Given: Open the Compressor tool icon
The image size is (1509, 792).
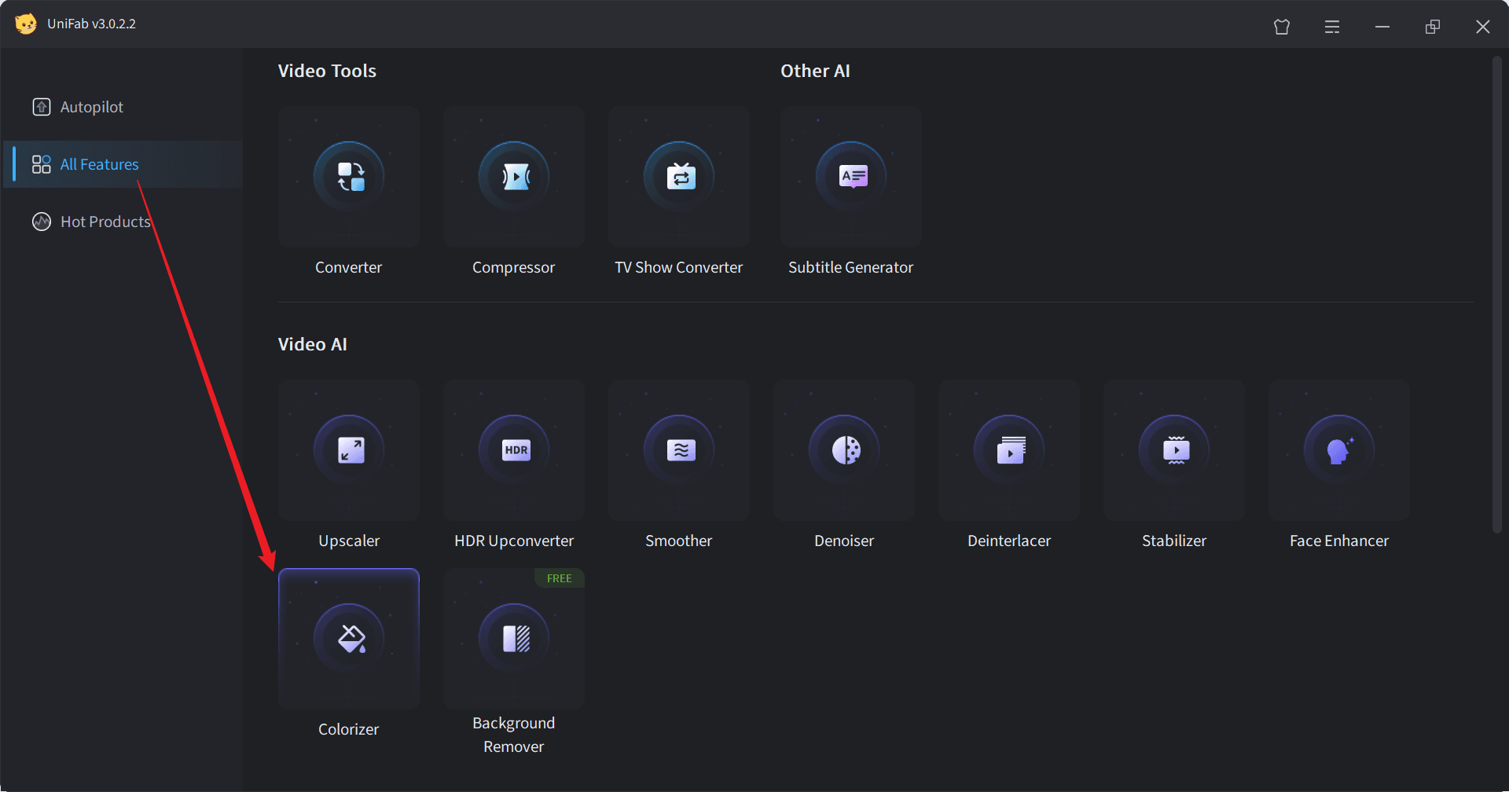Looking at the screenshot, I should 514,177.
